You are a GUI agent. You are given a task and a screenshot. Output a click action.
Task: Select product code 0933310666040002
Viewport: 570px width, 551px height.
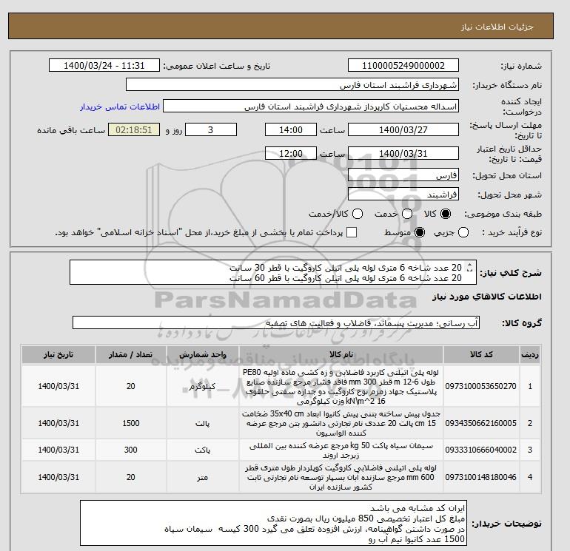click(481, 450)
